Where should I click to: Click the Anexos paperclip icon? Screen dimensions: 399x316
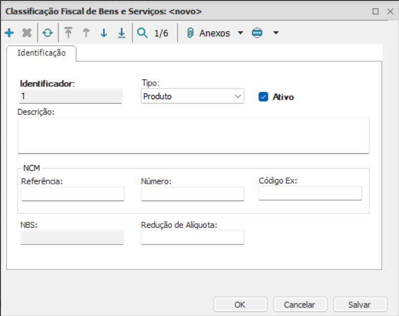pyautogui.click(x=190, y=33)
